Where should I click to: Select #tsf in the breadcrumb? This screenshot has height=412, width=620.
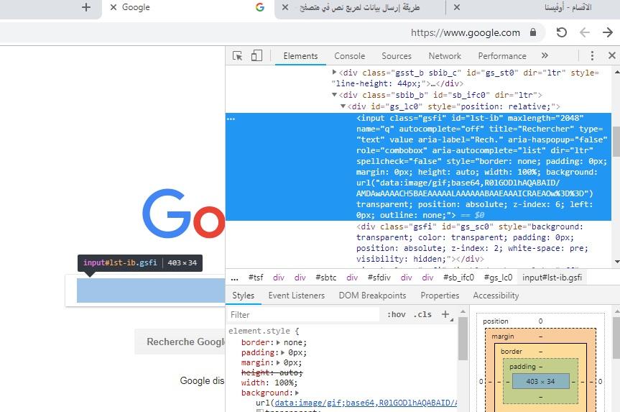[x=256, y=278]
